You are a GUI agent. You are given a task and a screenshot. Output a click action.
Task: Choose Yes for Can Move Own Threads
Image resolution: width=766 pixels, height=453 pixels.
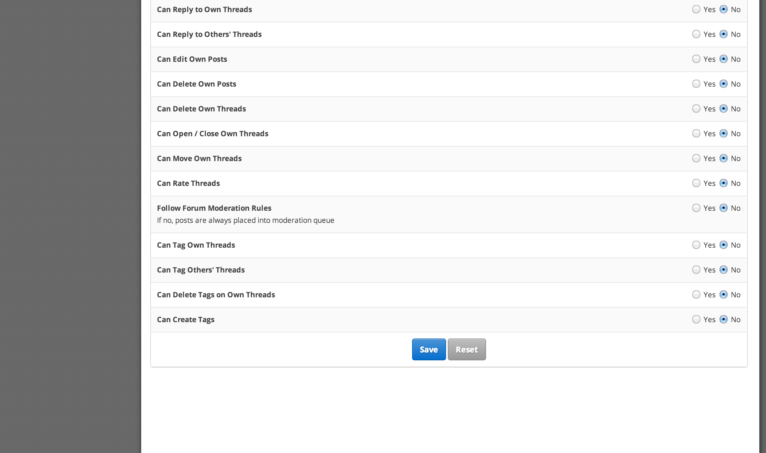tap(696, 158)
